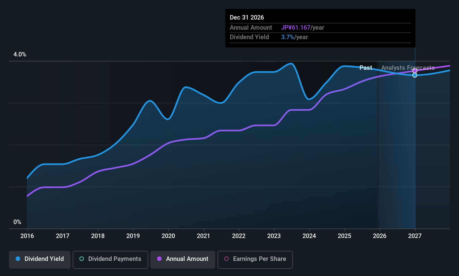Click the 2016 x-axis label
This screenshot has width=459, height=276.
pos(27,236)
